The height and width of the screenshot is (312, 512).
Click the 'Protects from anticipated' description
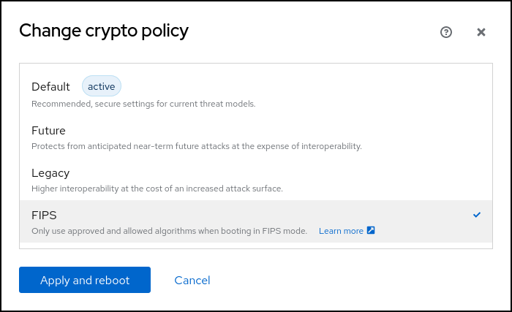coord(196,146)
